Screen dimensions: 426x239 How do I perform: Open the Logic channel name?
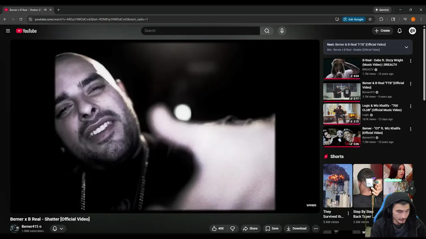tap(366, 115)
